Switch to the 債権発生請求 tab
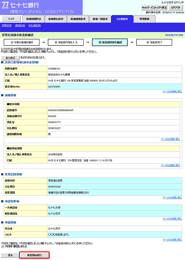Viewport: 185px width, 260px height. [x=56, y=19]
